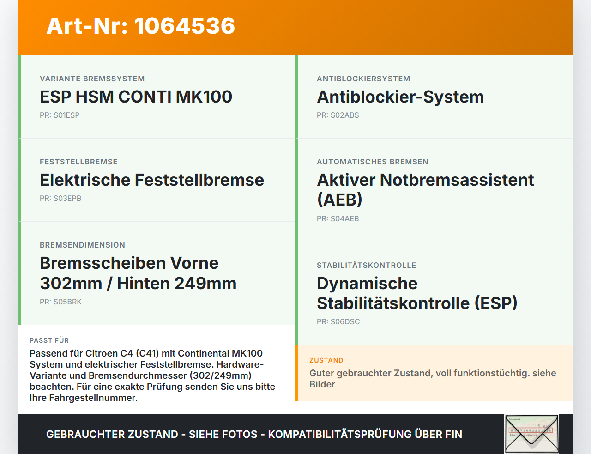This screenshot has height=454, width=591.
Task: Click the orange ZUSTAND condition box
Action: coord(434,373)
